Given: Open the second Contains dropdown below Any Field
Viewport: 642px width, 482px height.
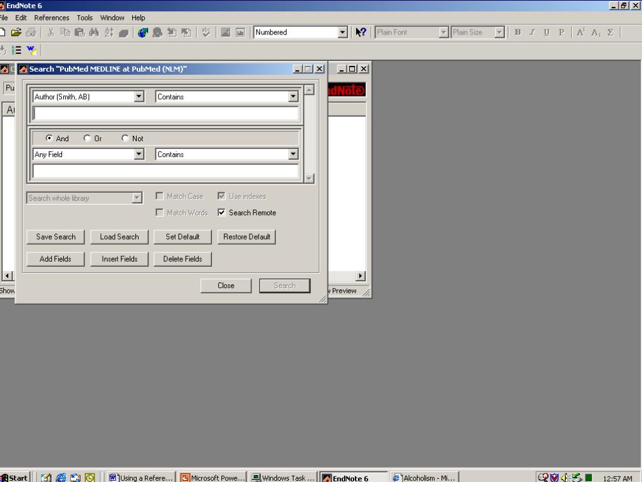Looking at the screenshot, I should pyautogui.click(x=293, y=154).
